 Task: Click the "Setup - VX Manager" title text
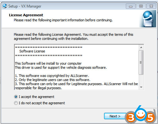point(25,6)
